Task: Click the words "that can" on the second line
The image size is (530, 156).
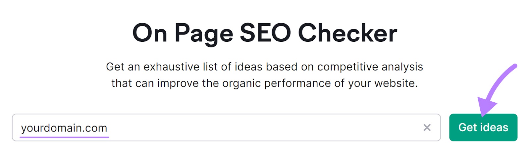Action: (x=132, y=83)
